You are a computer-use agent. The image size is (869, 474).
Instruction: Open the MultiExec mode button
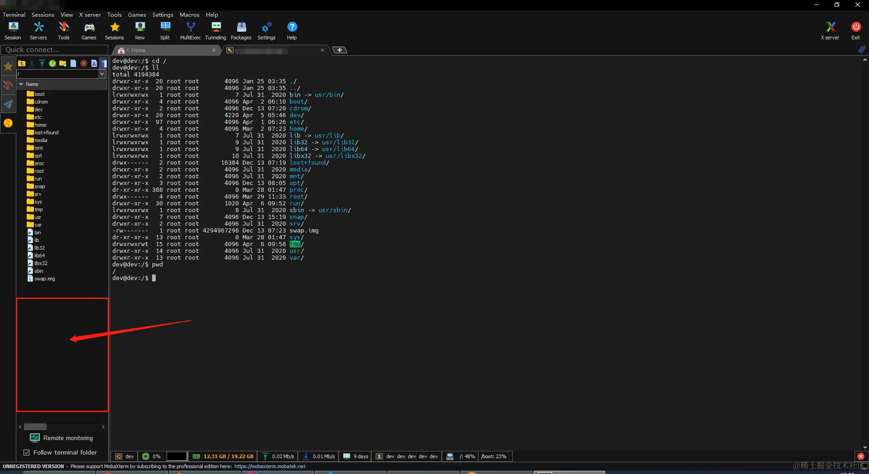coord(191,31)
